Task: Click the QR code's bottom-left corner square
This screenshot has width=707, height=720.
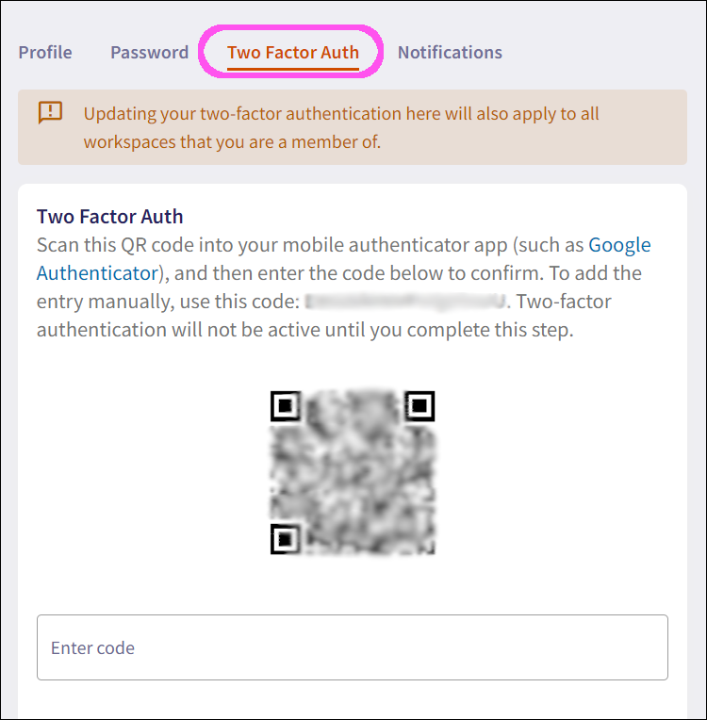Action: click(x=285, y=539)
